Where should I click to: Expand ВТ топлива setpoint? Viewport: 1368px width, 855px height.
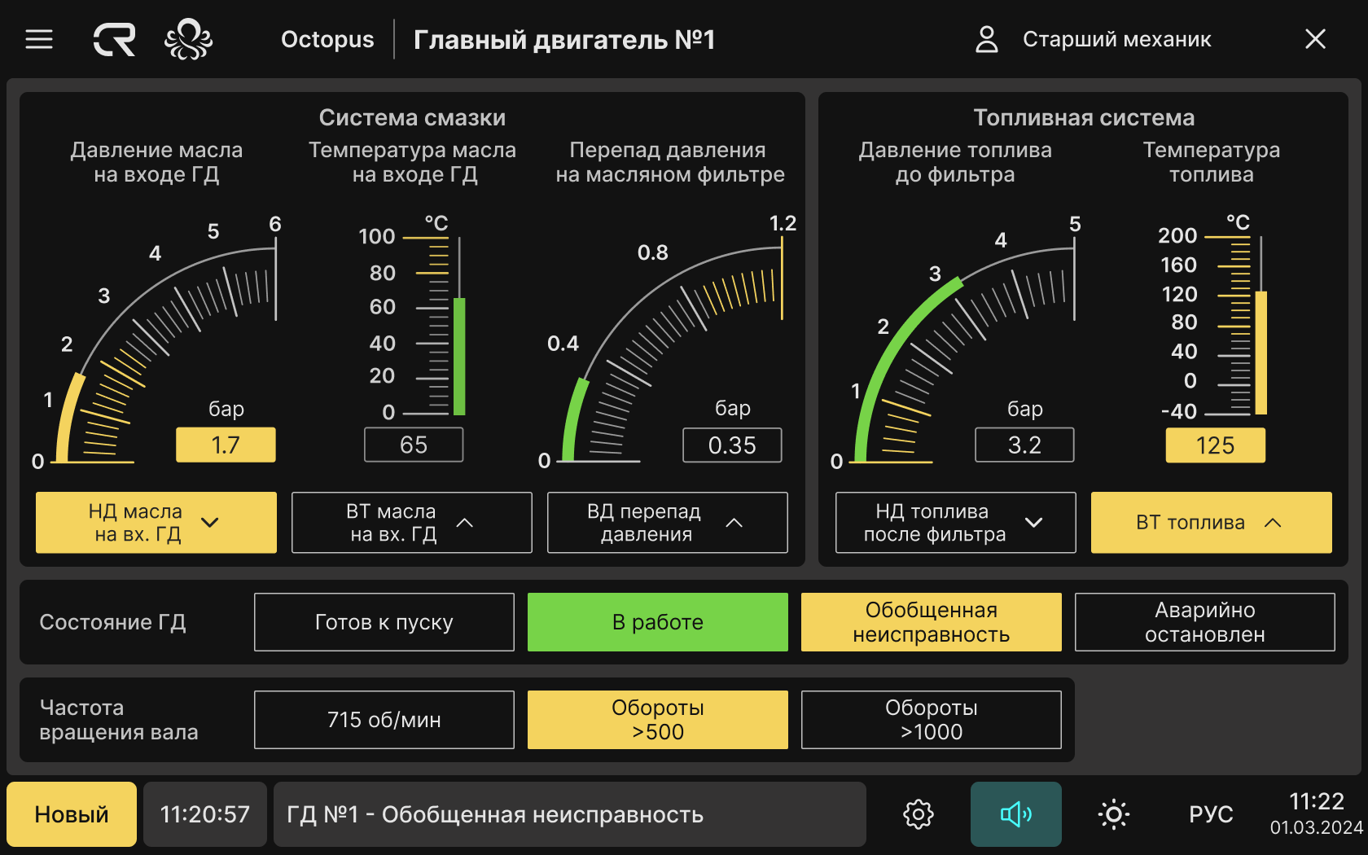click(1212, 523)
